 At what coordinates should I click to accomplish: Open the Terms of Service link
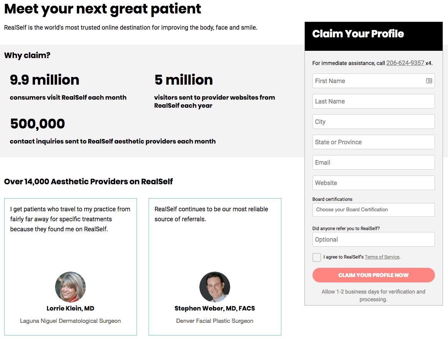coord(382,257)
